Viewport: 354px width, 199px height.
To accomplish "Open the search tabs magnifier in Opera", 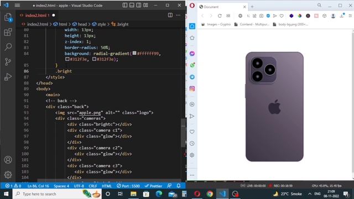I will point(319,5).
